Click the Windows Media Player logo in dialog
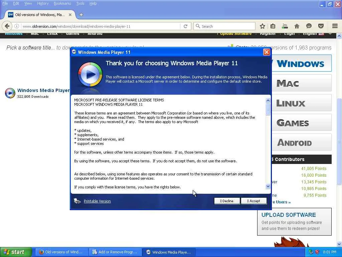This screenshot has height=257, width=342. click(90, 74)
